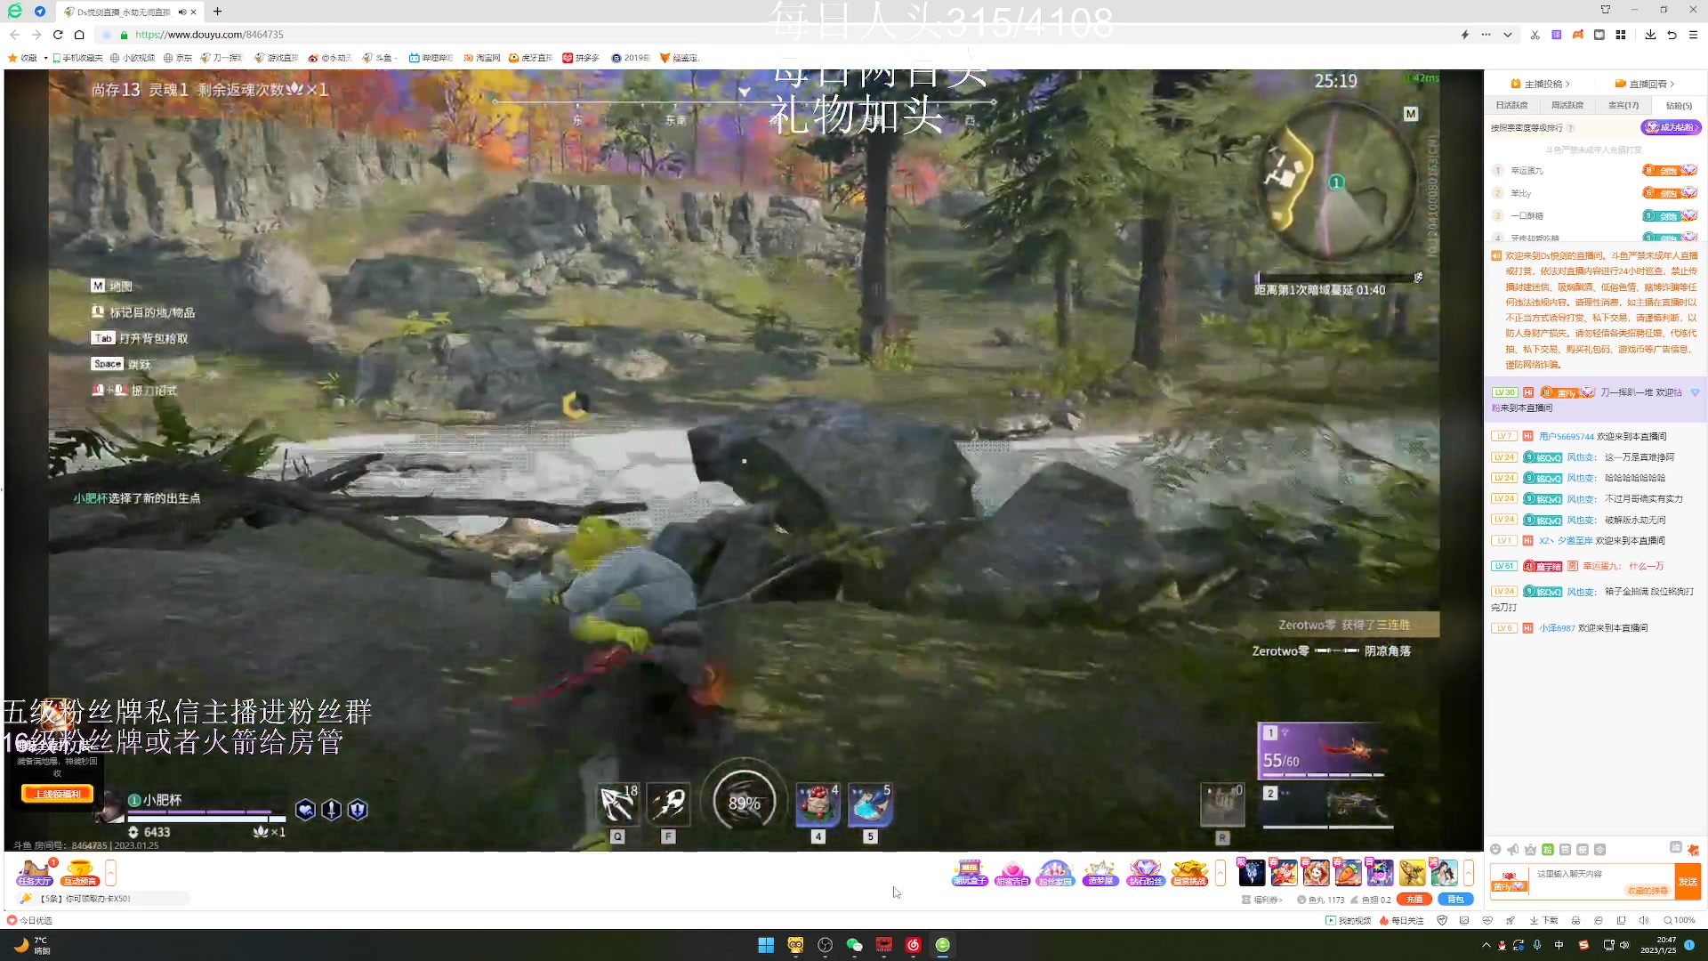Mute the stream tab's audio icon
1708x961 pixels.
tap(181, 12)
